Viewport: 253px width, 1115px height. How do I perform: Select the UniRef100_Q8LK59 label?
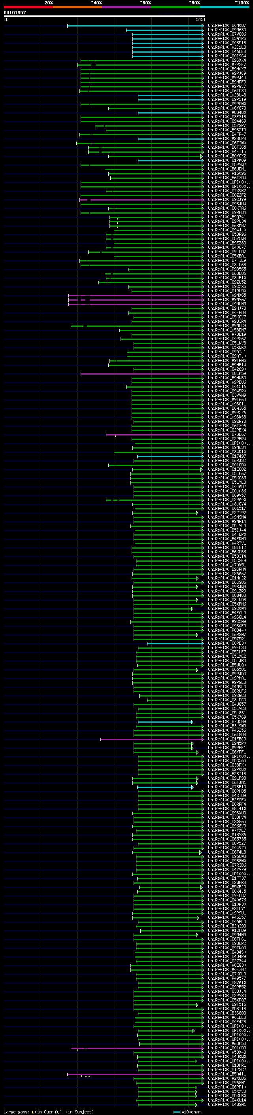click(x=227, y=373)
